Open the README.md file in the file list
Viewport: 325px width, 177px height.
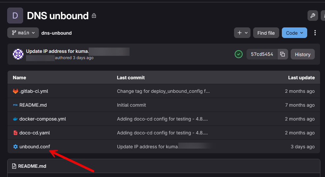click(33, 105)
